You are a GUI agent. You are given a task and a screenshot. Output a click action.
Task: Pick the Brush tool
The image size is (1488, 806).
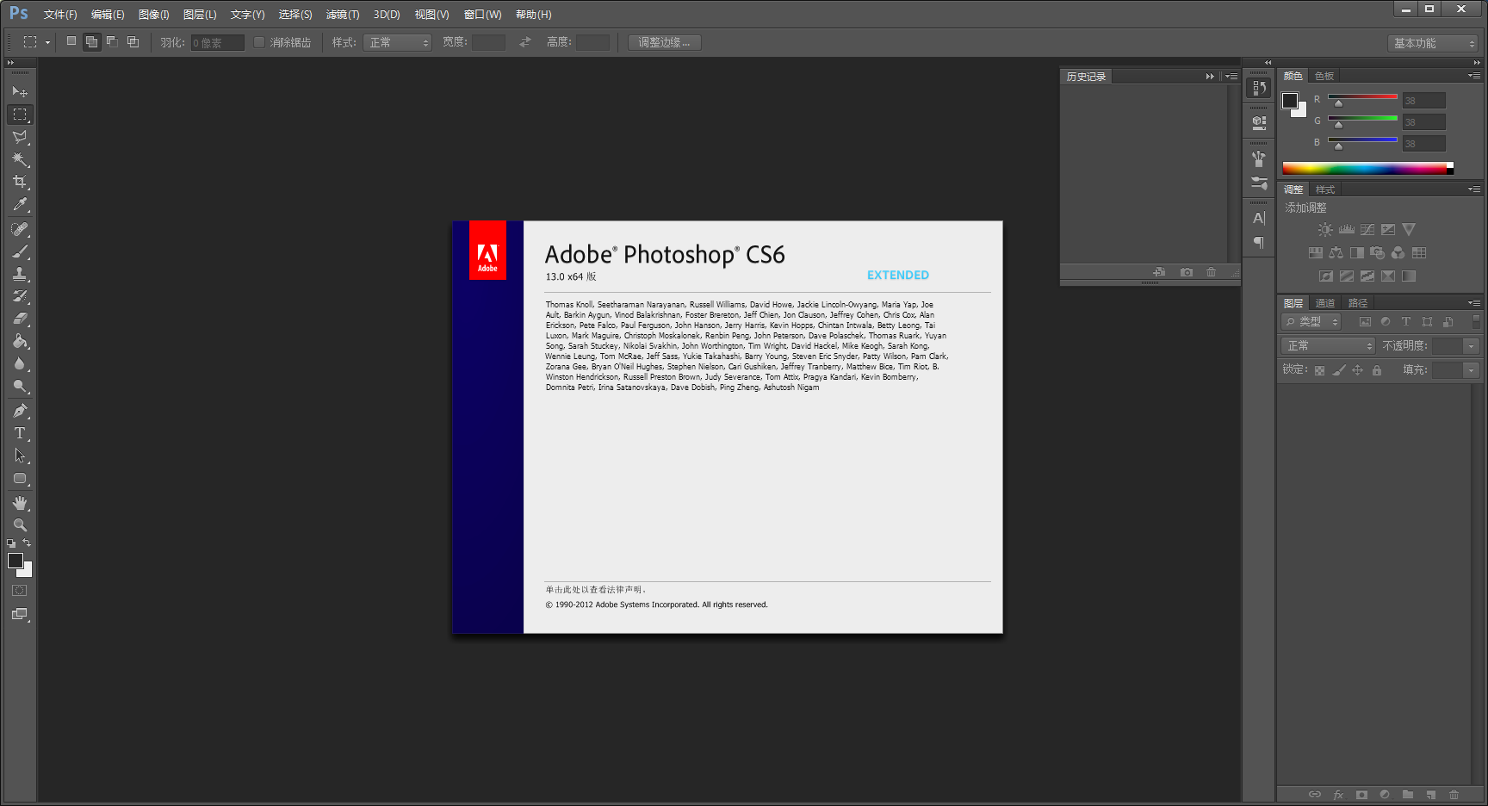pyautogui.click(x=20, y=251)
